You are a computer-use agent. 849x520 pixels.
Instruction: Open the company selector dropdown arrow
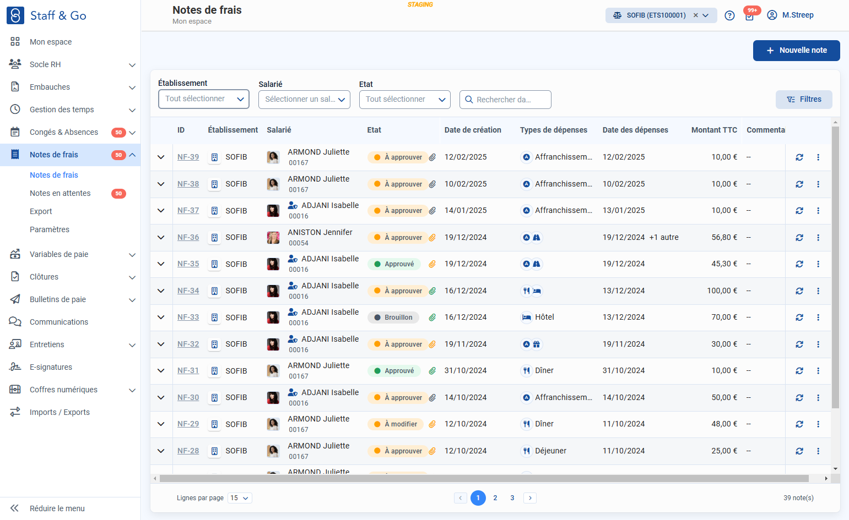pos(706,15)
